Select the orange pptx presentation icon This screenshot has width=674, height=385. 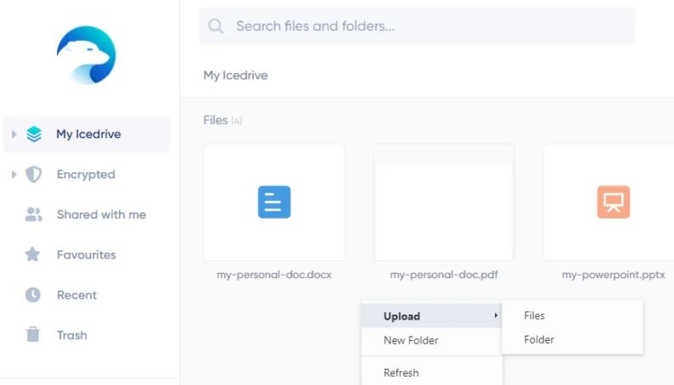tap(614, 202)
